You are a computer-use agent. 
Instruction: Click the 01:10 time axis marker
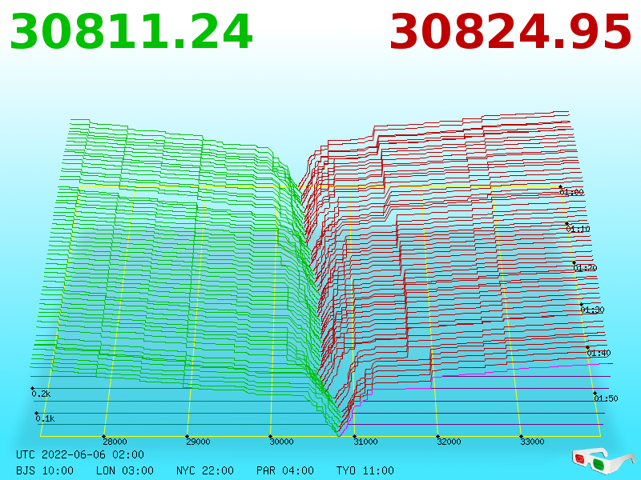pyautogui.click(x=579, y=229)
